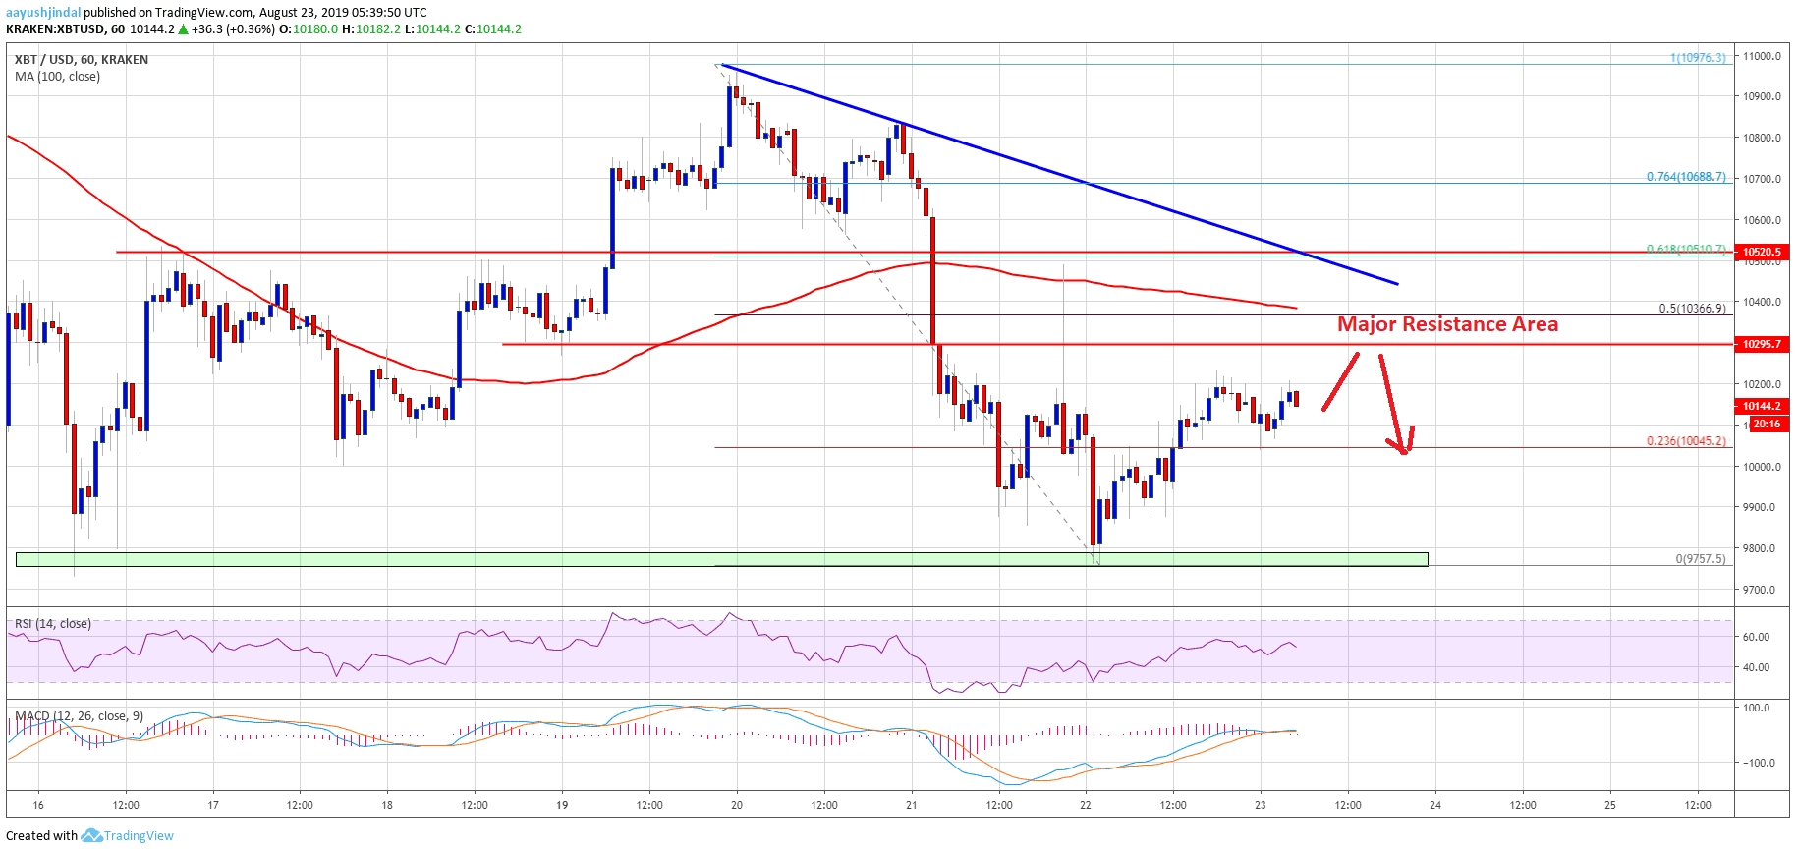Click the RSI (14, close) indicator label
Image resolution: width=1796 pixels, height=853 pixels.
(x=53, y=624)
